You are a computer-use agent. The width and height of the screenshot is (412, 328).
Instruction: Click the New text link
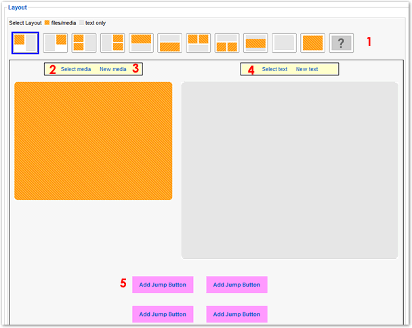tap(307, 69)
